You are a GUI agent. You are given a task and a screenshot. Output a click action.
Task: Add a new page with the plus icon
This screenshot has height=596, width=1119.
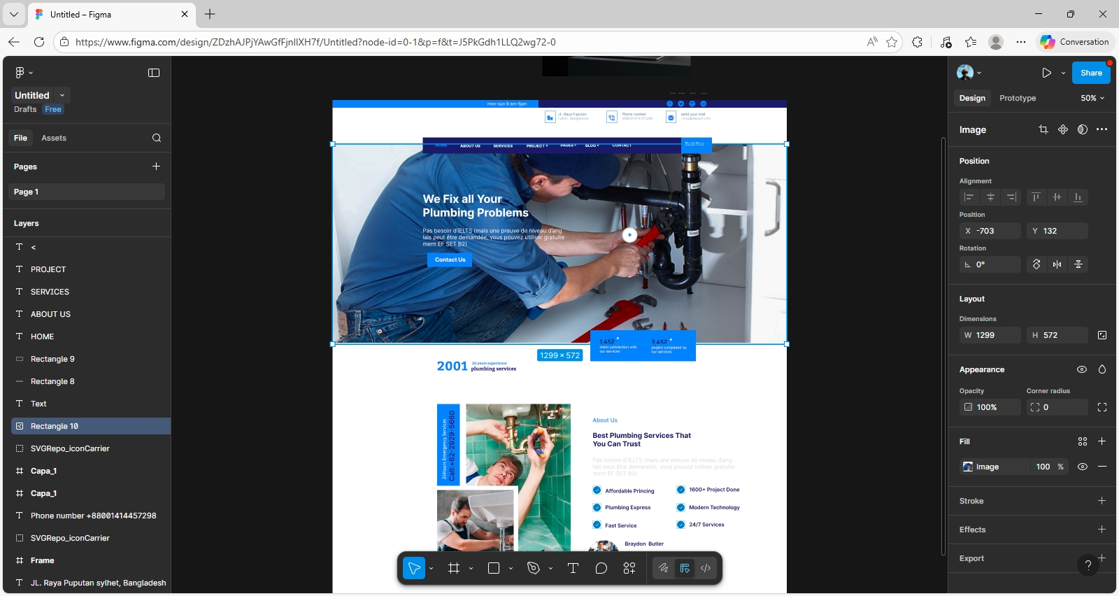point(157,166)
